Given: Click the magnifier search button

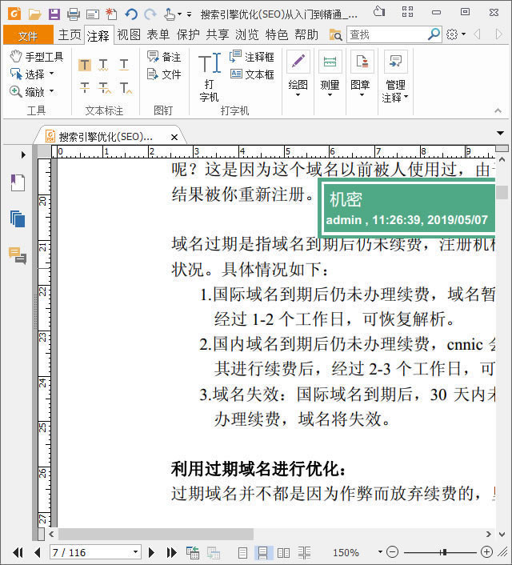Looking at the screenshot, I should (434, 34).
